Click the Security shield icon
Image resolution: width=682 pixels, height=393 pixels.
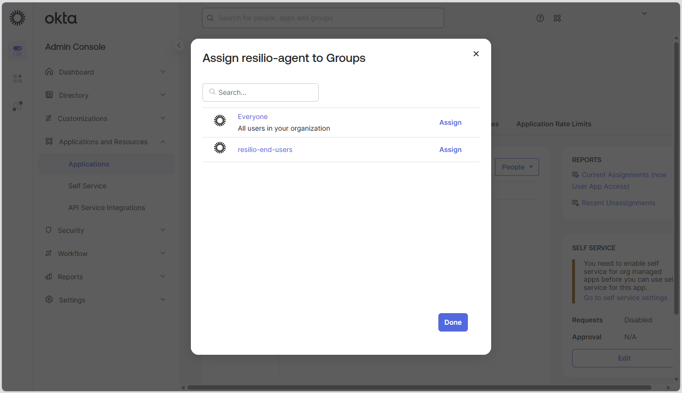point(48,230)
